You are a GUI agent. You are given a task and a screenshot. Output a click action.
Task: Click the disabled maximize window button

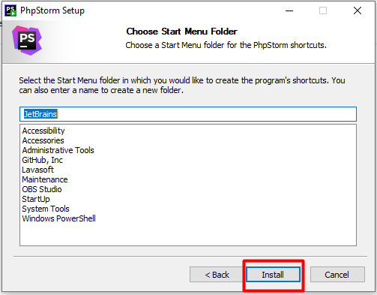(323, 11)
